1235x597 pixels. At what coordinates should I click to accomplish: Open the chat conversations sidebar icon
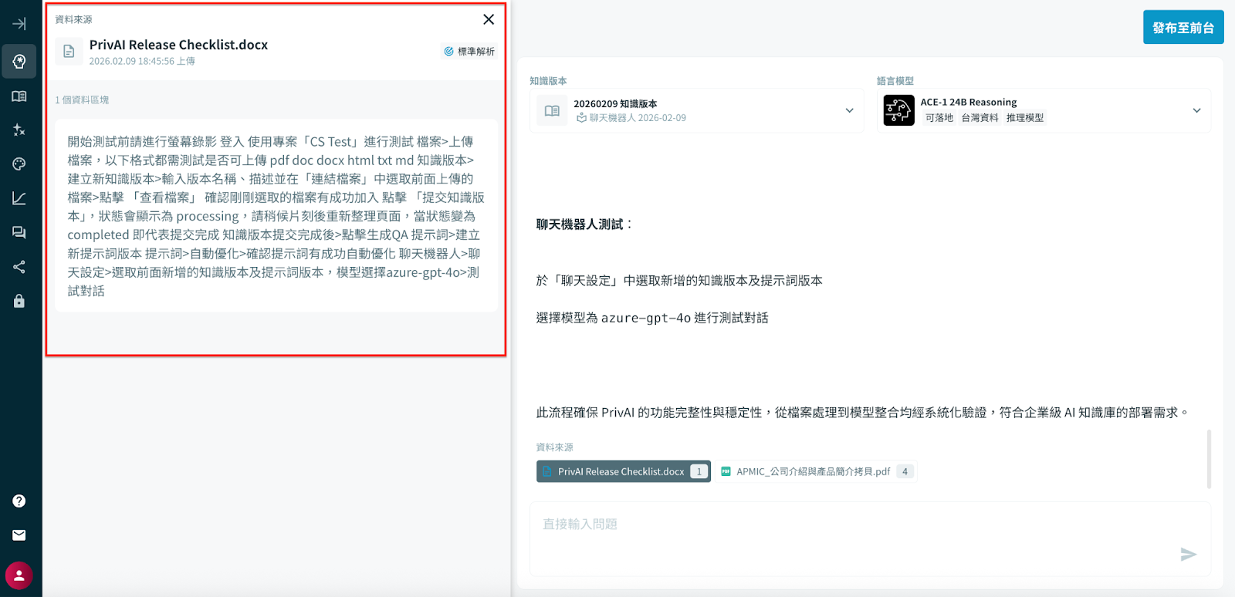tap(19, 232)
